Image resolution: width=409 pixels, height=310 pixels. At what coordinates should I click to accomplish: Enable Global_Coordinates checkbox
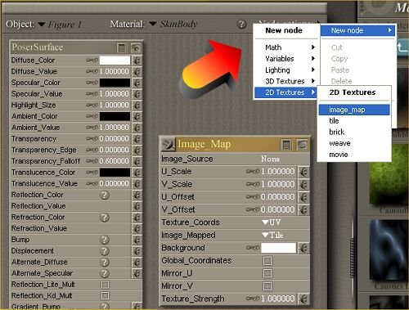267,261
